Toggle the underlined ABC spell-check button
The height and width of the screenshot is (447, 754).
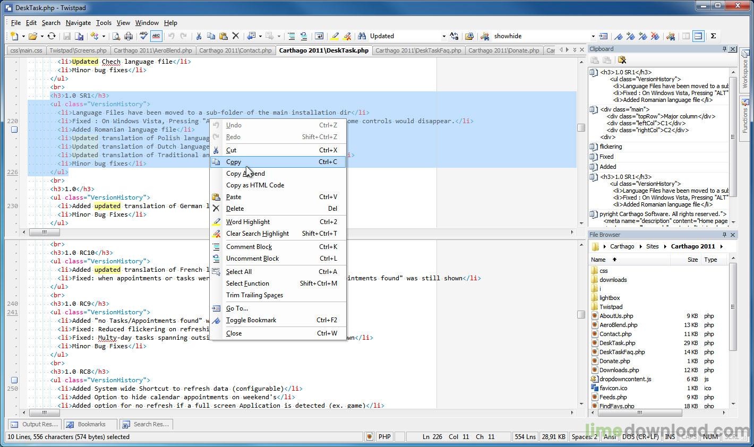156,36
